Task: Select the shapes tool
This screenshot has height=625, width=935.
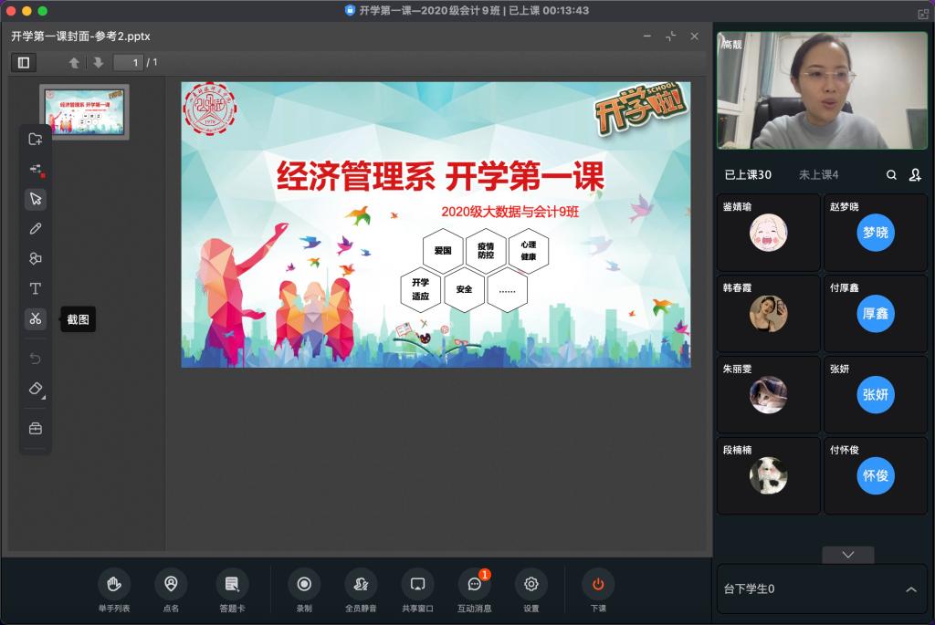Action: (36, 258)
